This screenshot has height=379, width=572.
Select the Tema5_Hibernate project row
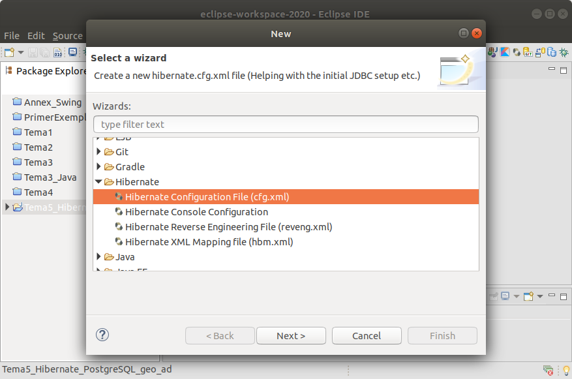coord(44,207)
